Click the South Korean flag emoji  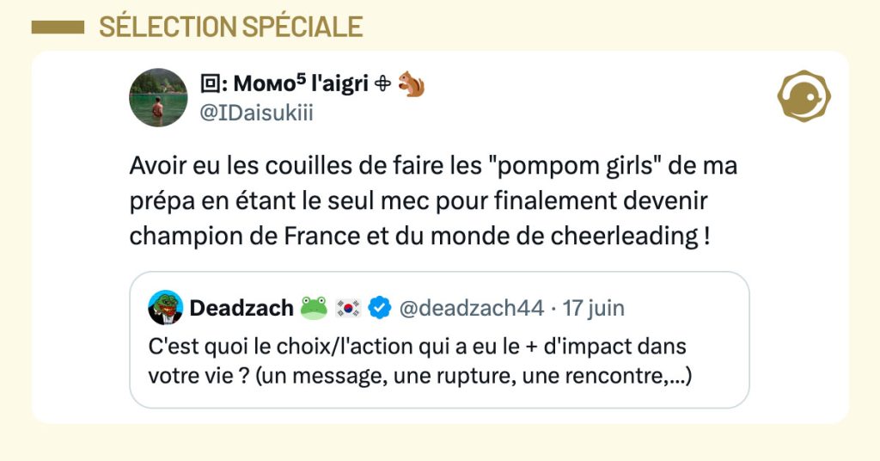pyautogui.click(x=348, y=307)
